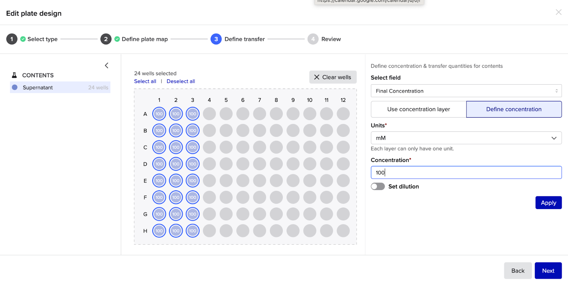The image size is (568, 285).
Task: Click step 4 Review circle
Action: [313, 39]
